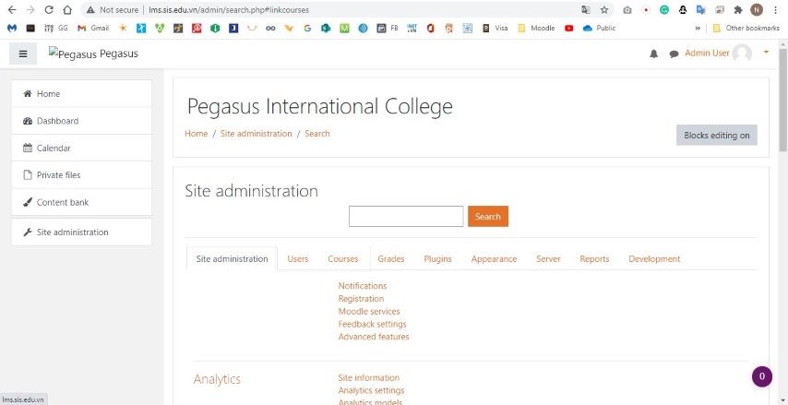The width and height of the screenshot is (788, 405).
Task: Open Private files in the sidebar
Action: pos(58,175)
